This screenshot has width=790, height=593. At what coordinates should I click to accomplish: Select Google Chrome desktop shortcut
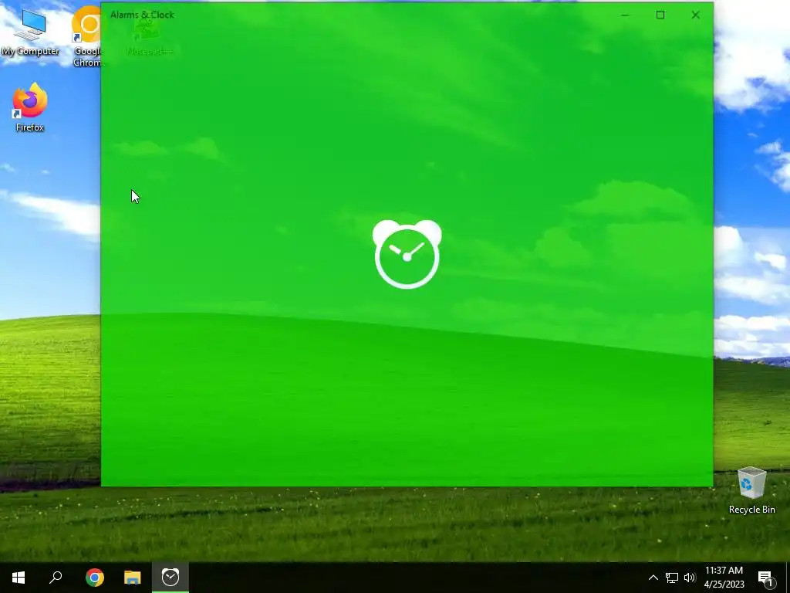tap(88, 36)
